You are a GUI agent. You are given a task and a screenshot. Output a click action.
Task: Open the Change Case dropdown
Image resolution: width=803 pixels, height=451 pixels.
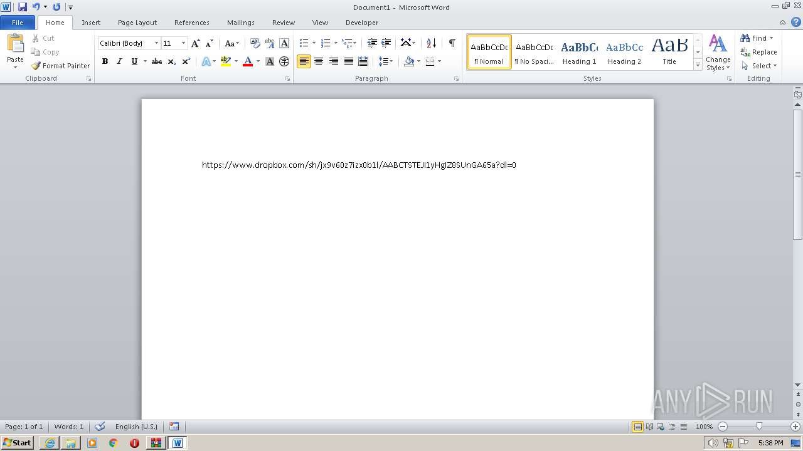pos(231,43)
